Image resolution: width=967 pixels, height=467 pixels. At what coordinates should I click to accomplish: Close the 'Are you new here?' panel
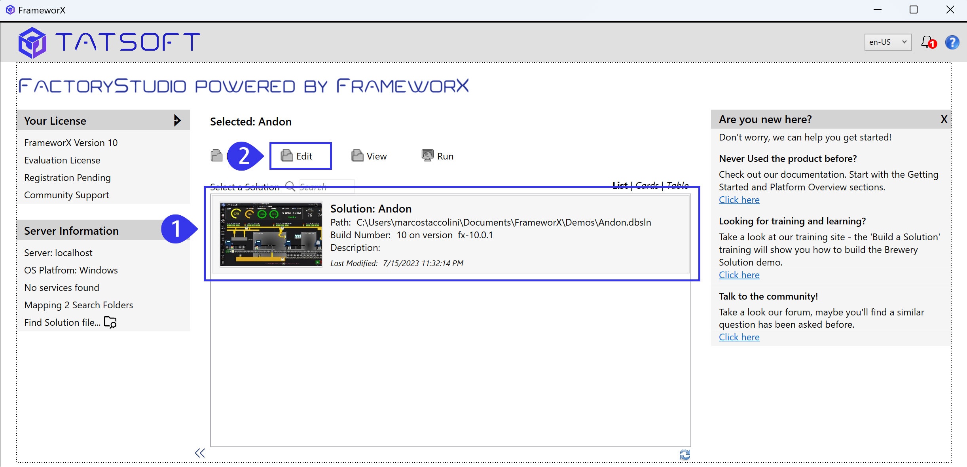[x=944, y=119]
